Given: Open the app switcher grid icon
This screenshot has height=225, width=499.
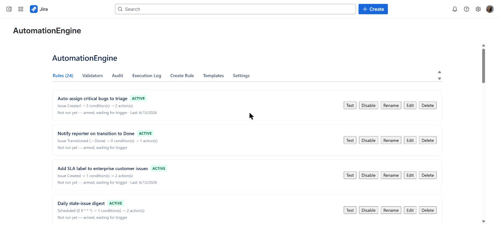Looking at the screenshot, I should click(21, 9).
